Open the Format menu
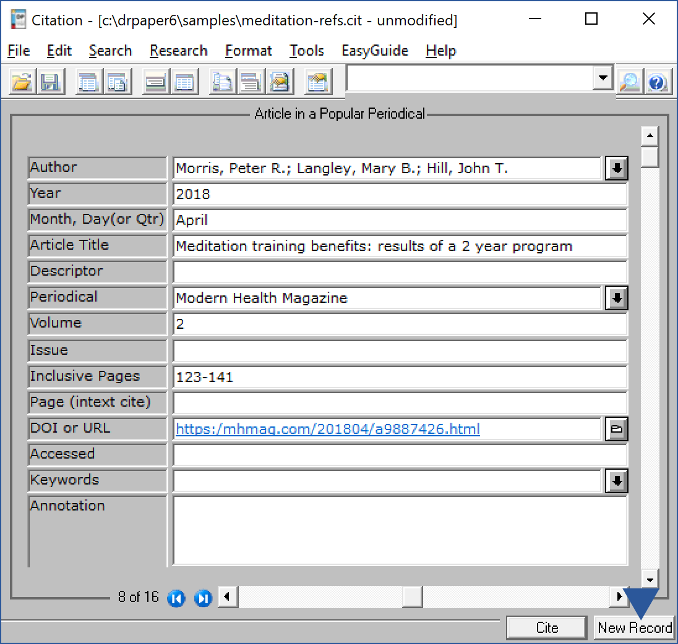The width and height of the screenshot is (678, 644). click(249, 51)
